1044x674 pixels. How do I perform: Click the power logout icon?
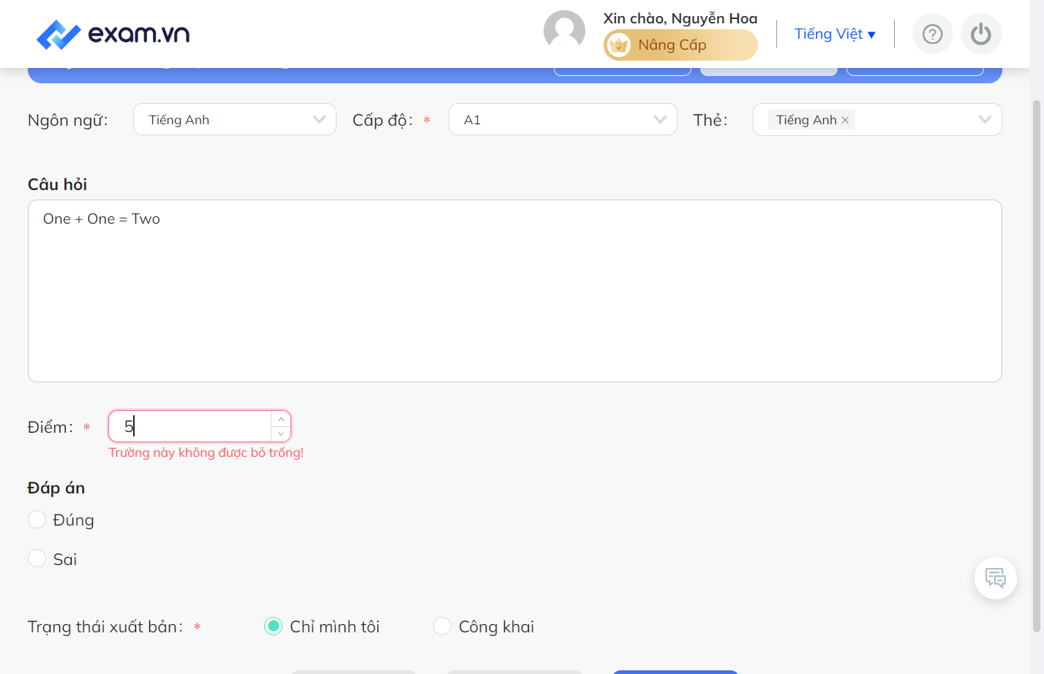click(981, 34)
